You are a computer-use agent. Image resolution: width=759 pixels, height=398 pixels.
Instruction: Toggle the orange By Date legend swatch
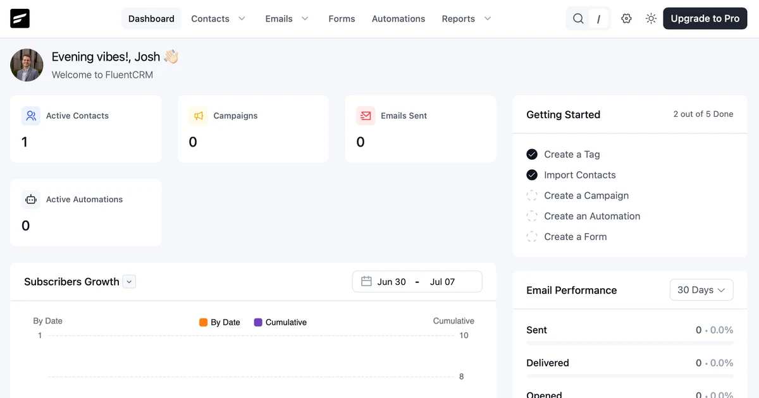tap(203, 322)
